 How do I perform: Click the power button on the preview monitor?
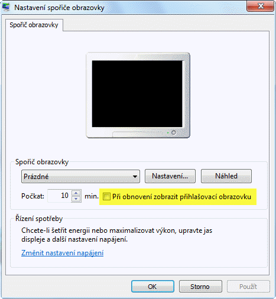click(x=174, y=132)
